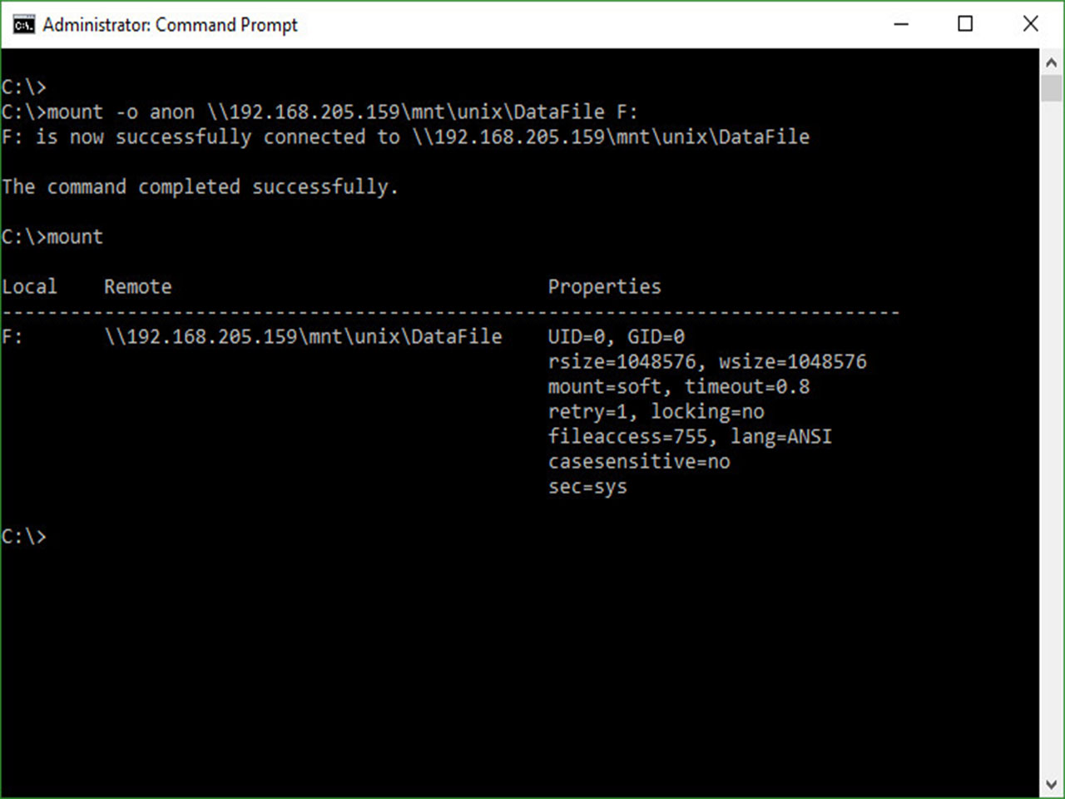Click the last empty C:\> prompt line
Screen dimensions: 1065x799
tap(24, 536)
